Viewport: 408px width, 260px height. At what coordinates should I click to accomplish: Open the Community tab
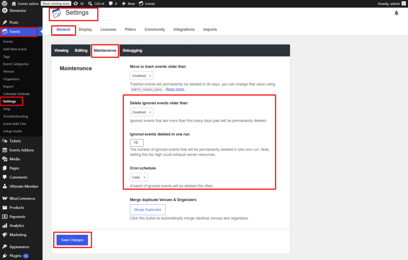(155, 29)
